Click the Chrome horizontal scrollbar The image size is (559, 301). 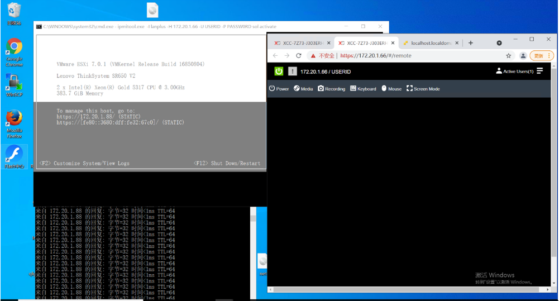coord(407,290)
